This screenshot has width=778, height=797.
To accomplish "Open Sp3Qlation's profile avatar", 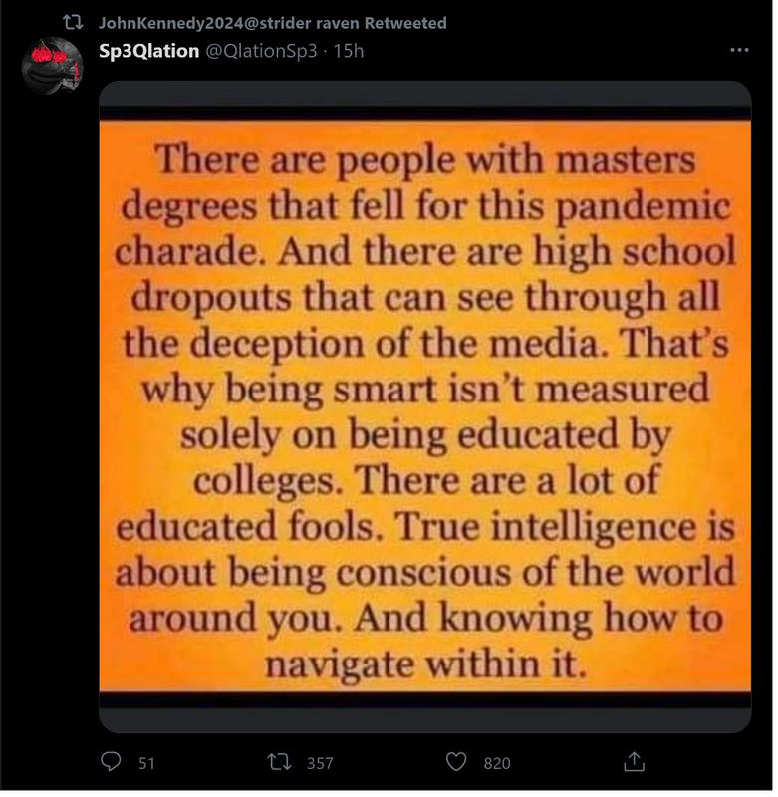I will [x=53, y=66].
